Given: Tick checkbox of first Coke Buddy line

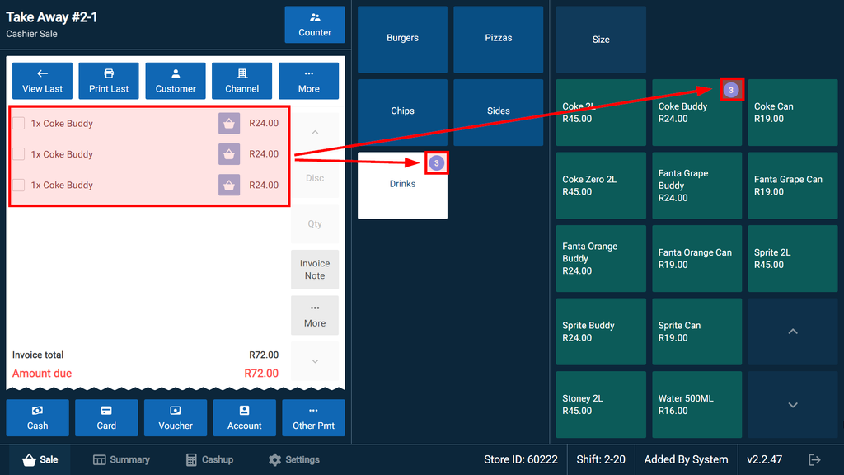Looking at the screenshot, I should pos(19,124).
